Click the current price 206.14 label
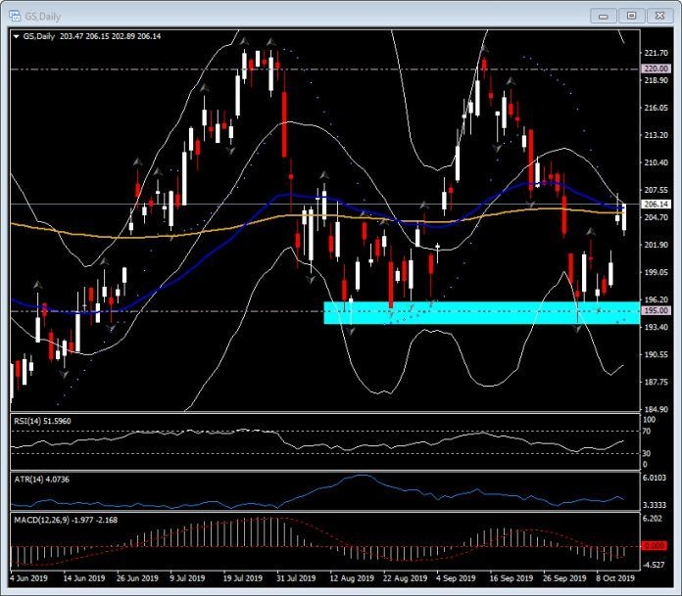This screenshot has height=596, width=682. coord(656,204)
